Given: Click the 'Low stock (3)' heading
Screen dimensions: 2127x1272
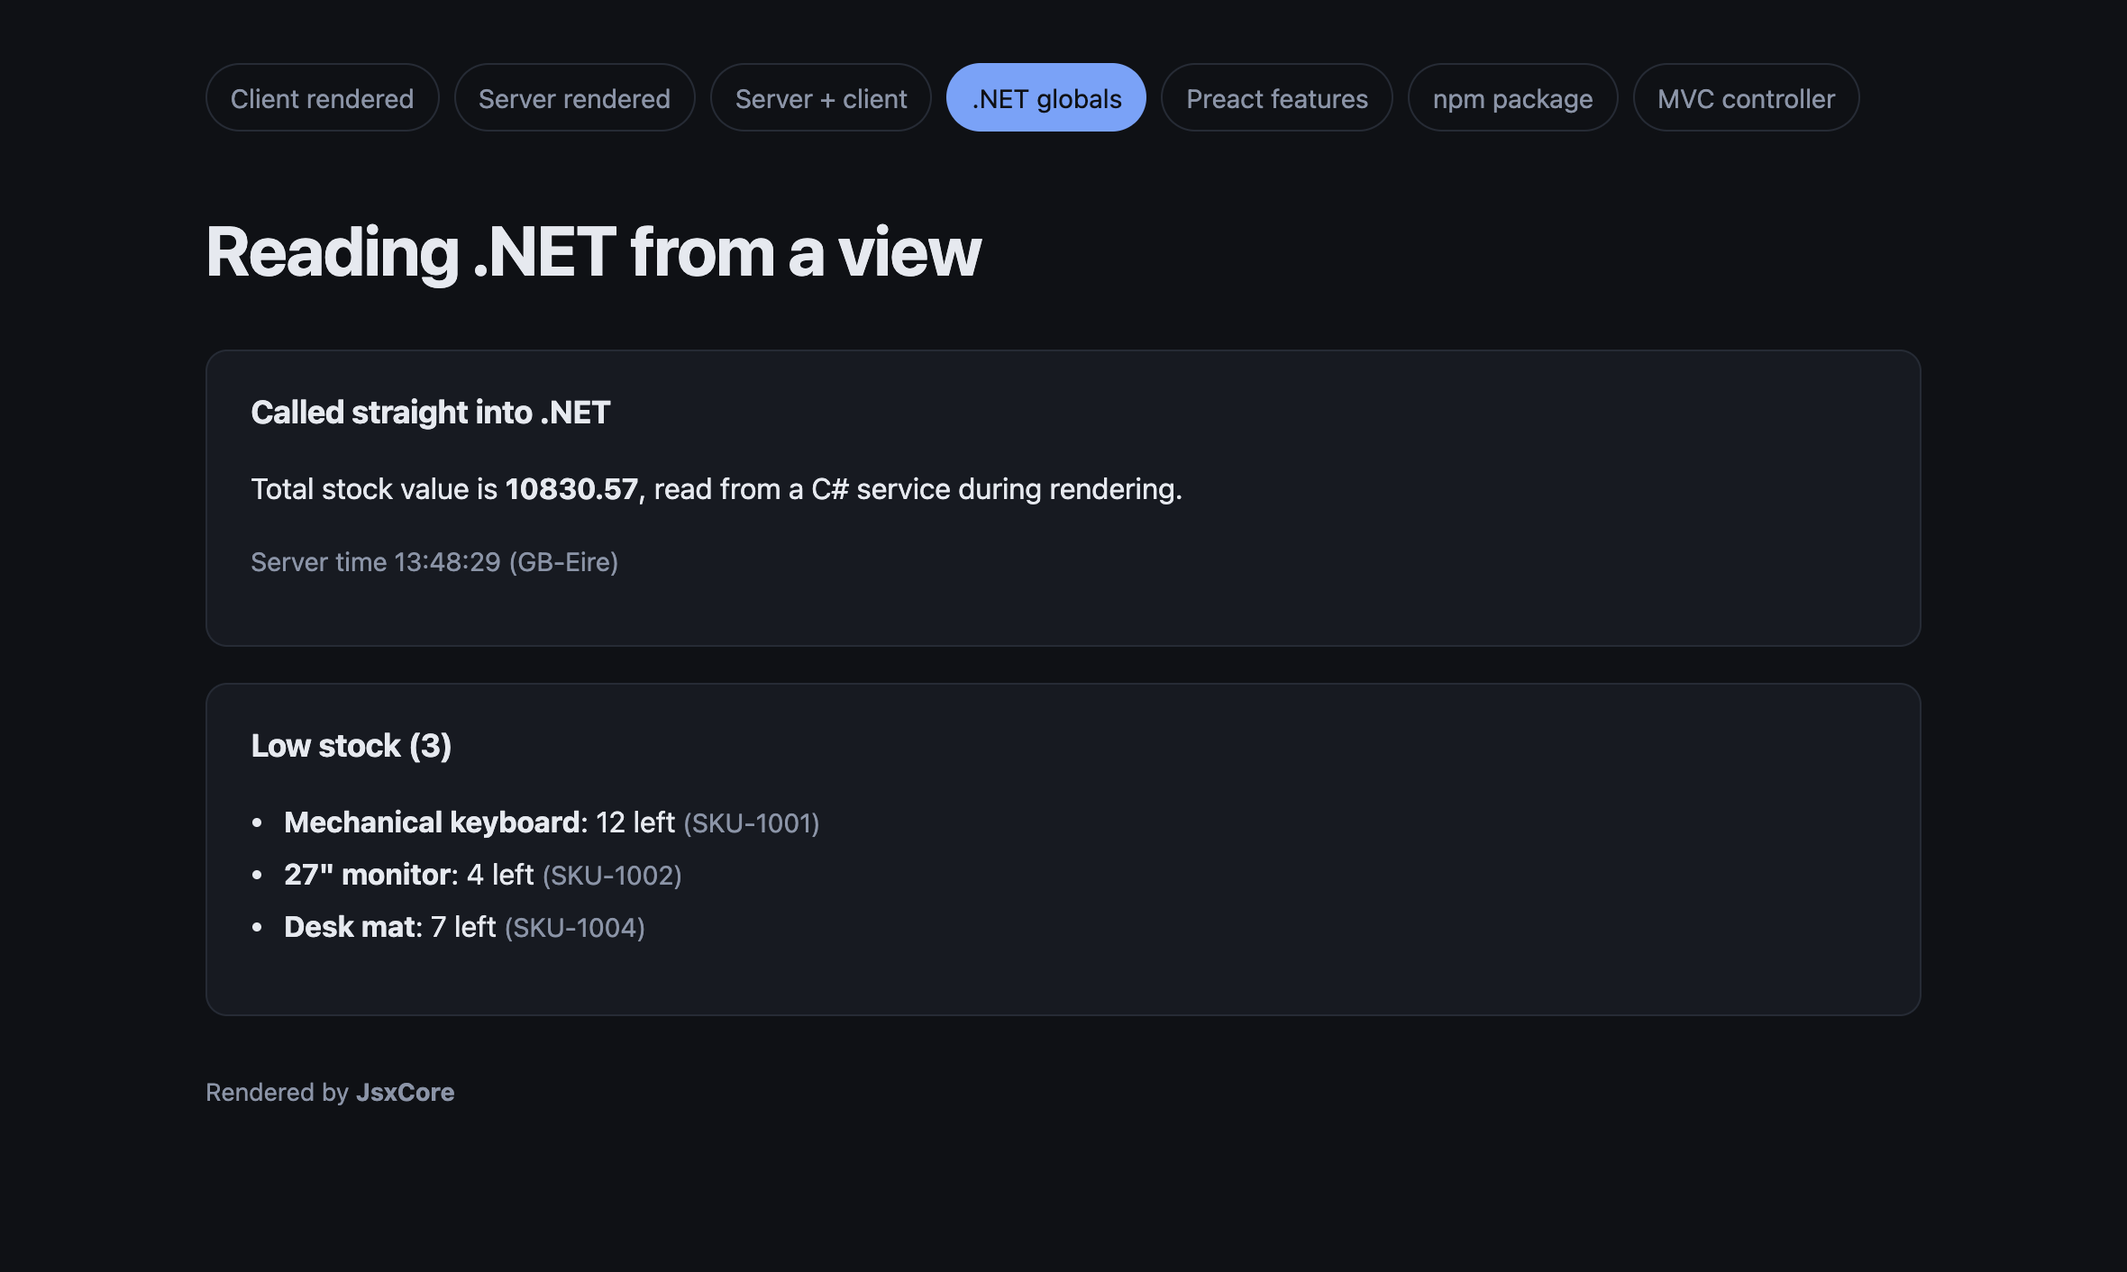Looking at the screenshot, I should pyautogui.click(x=351, y=746).
